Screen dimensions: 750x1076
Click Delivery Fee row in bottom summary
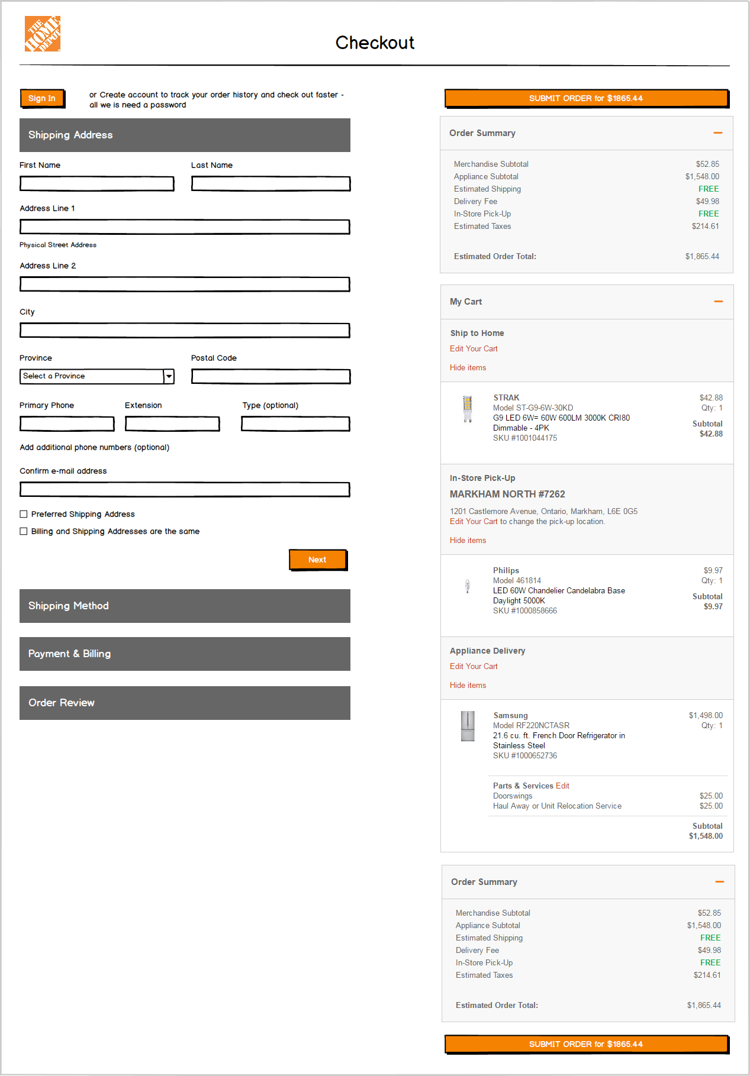point(588,950)
